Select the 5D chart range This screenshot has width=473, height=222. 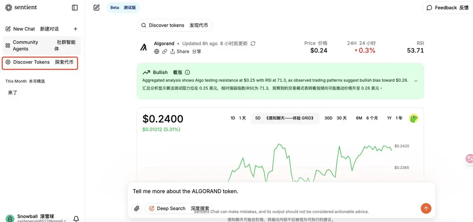pyautogui.click(x=285, y=118)
